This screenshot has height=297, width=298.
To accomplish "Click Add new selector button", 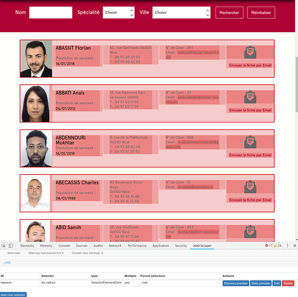I will pos(13,295).
